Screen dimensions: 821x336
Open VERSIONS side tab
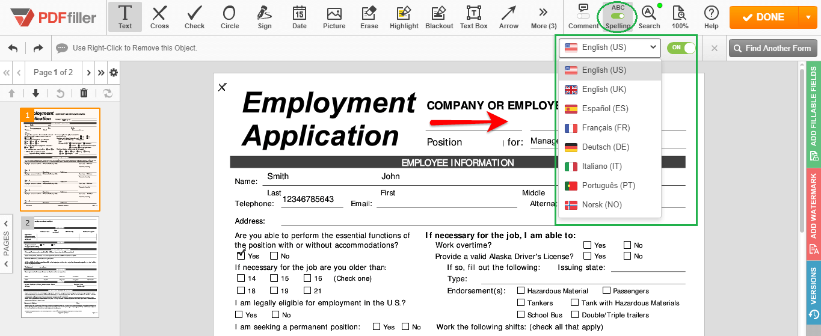coord(814,292)
